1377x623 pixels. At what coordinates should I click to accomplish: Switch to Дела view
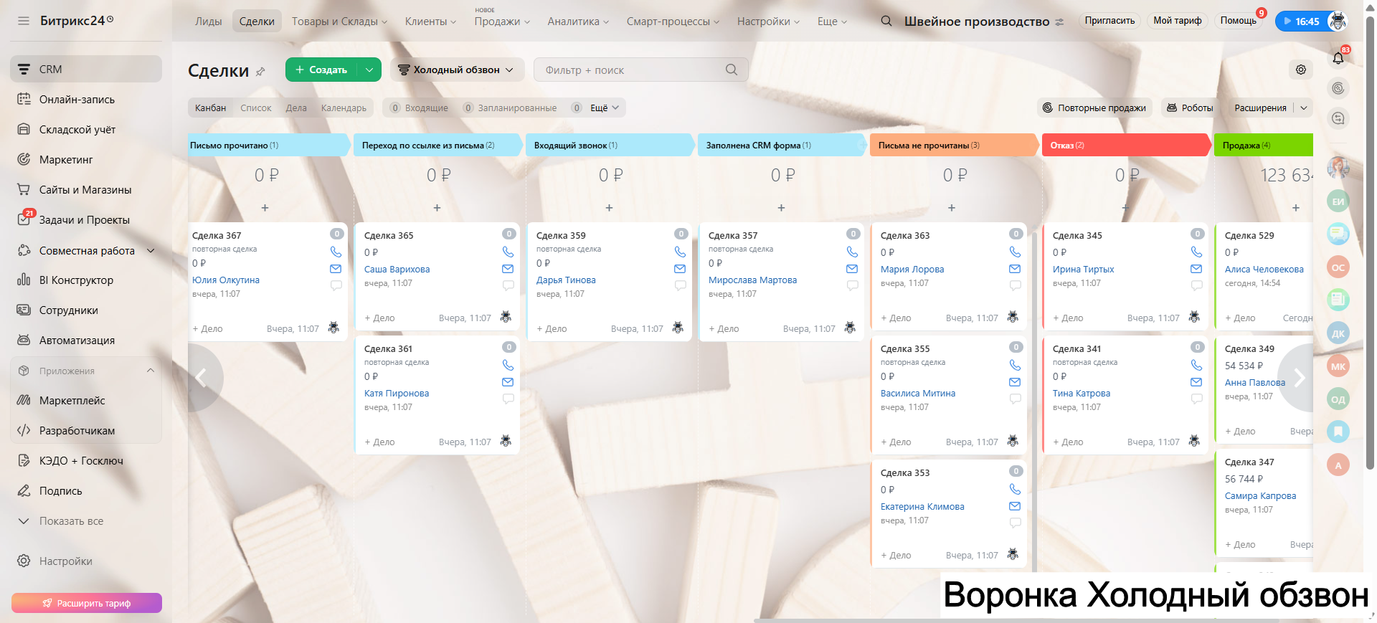(296, 108)
